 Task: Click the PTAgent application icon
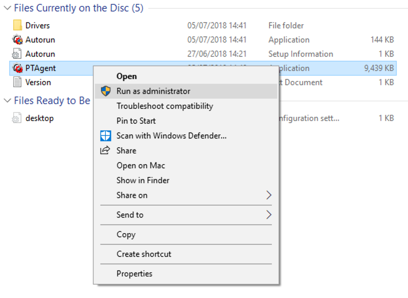click(x=17, y=68)
